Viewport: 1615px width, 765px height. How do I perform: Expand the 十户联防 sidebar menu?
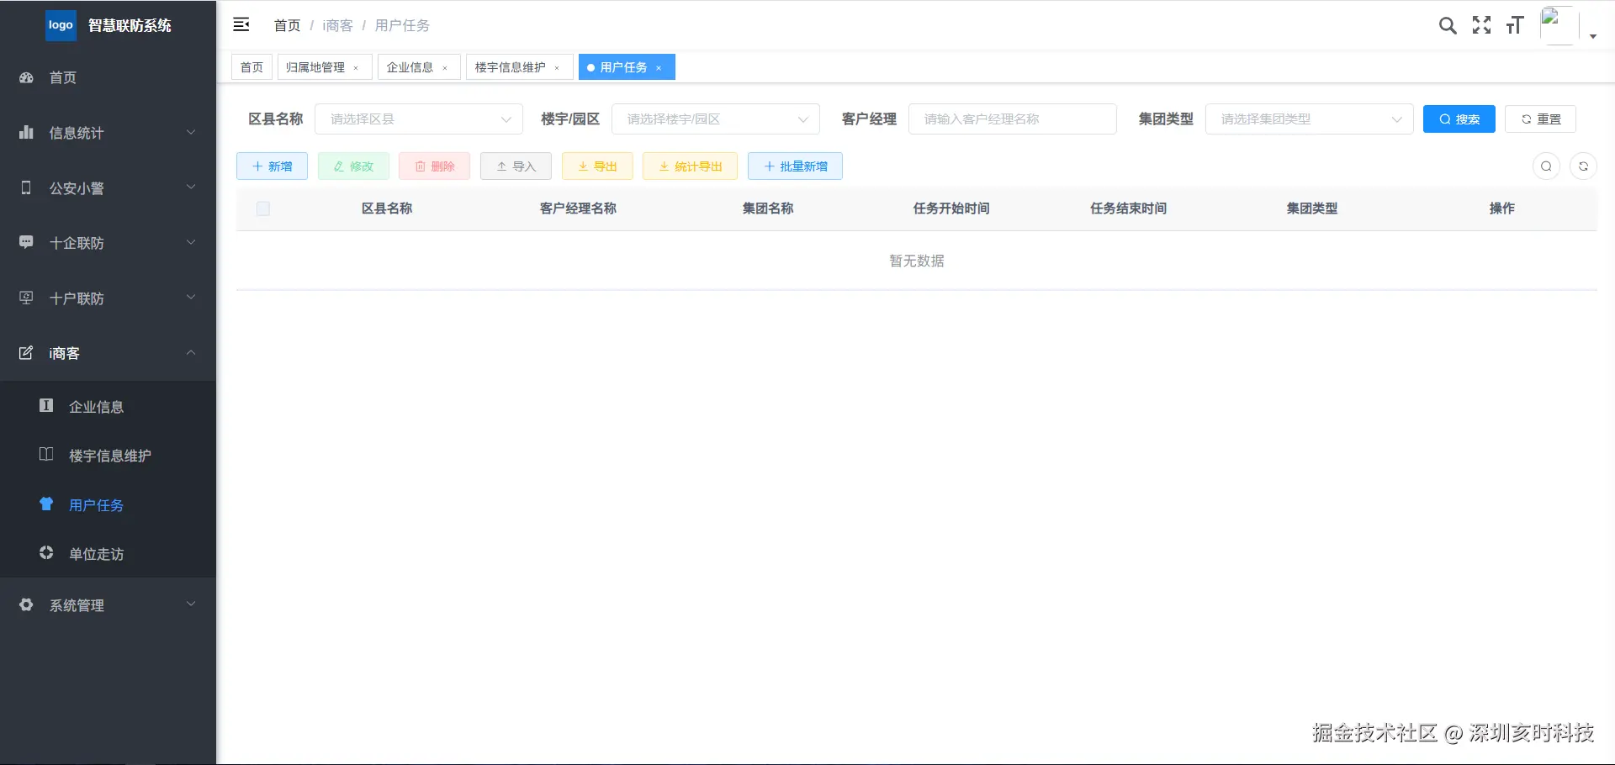[x=108, y=298]
